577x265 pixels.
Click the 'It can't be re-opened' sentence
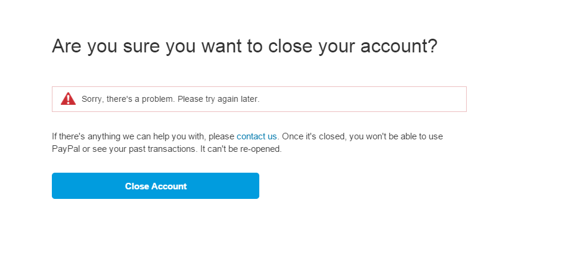pos(240,149)
